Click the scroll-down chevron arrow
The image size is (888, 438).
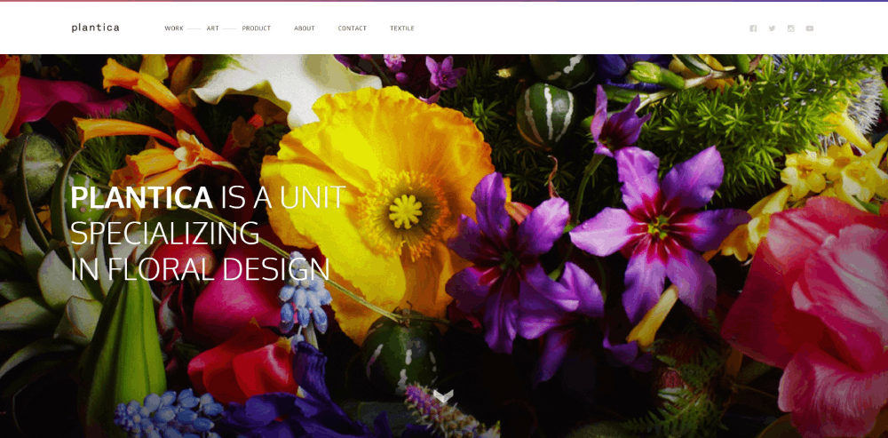(443, 395)
